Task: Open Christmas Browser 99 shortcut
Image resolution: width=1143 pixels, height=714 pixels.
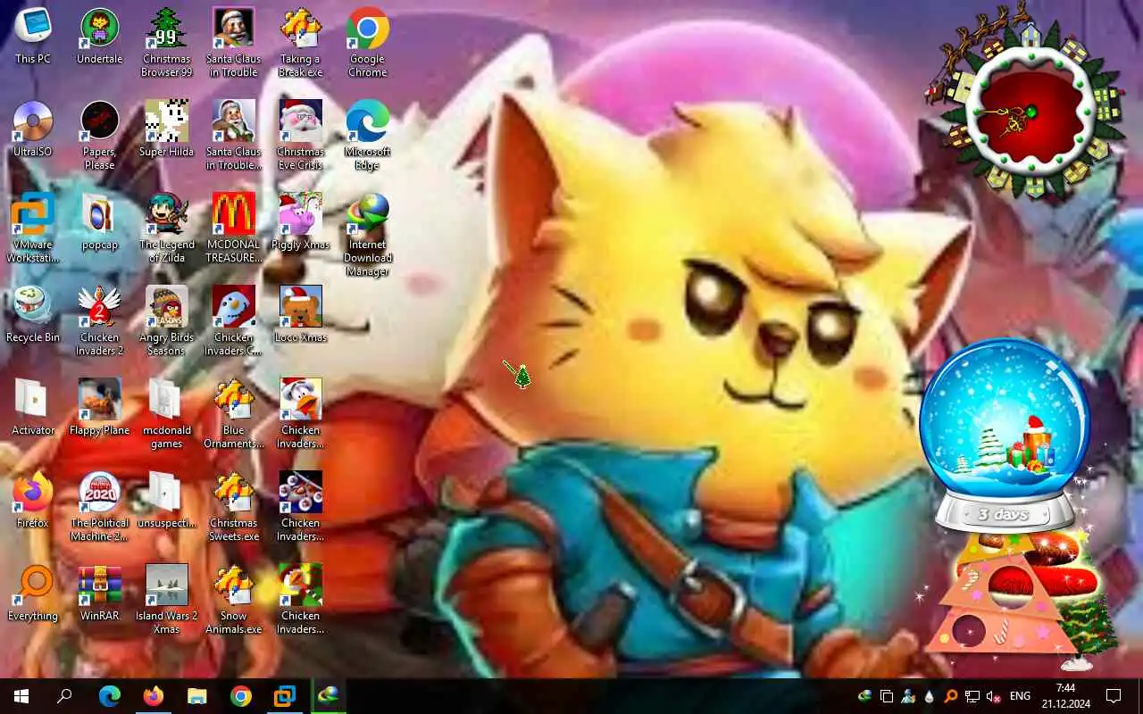Action: tap(166, 42)
